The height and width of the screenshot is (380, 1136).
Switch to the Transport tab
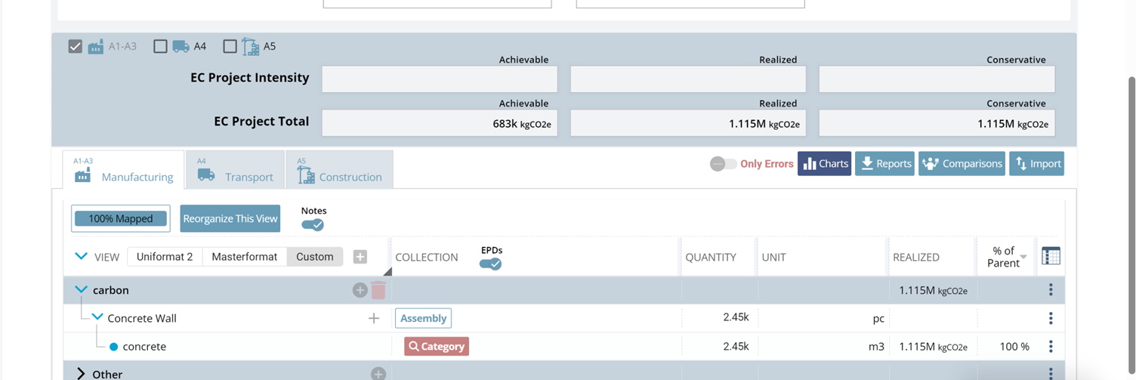236,170
